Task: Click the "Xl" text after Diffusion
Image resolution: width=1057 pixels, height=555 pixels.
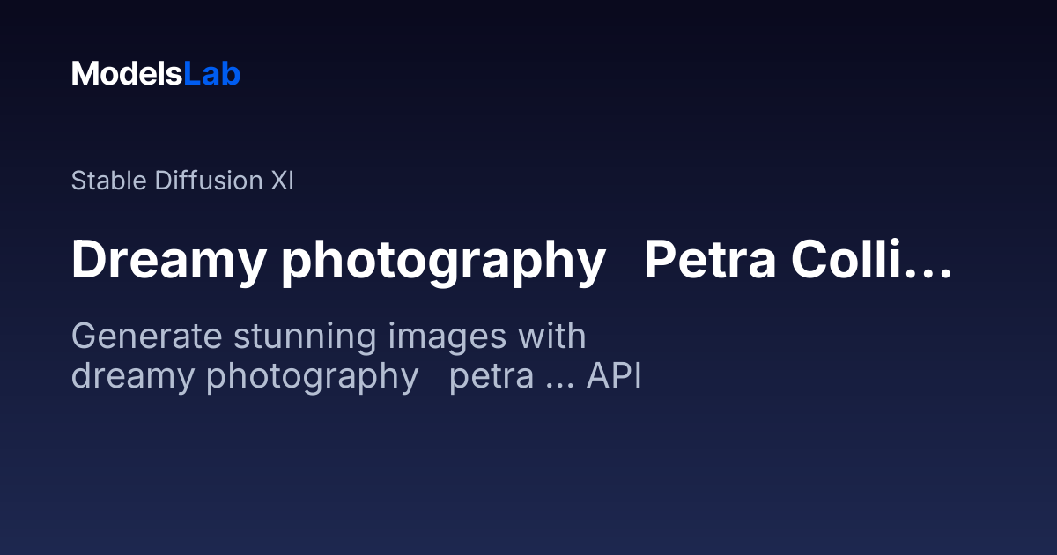Action: click(282, 181)
